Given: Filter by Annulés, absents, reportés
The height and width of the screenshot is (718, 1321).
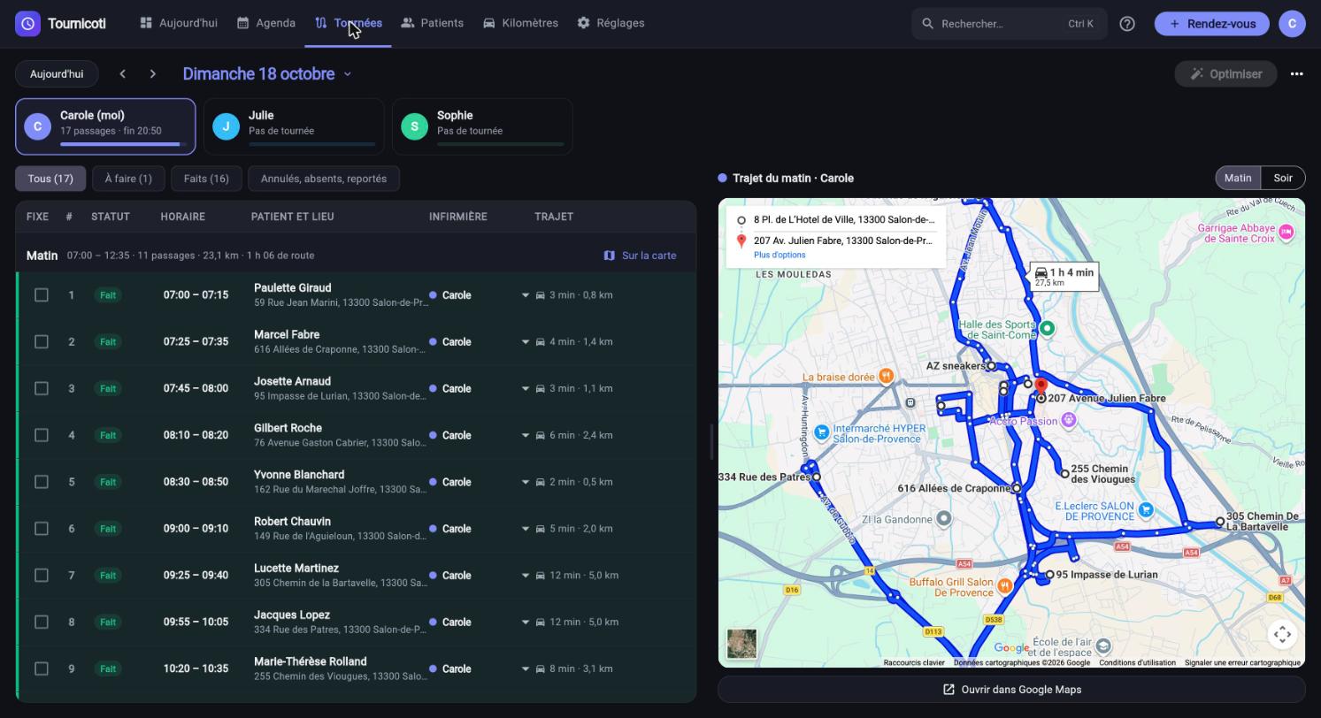Looking at the screenshot, I should point(324,179).
